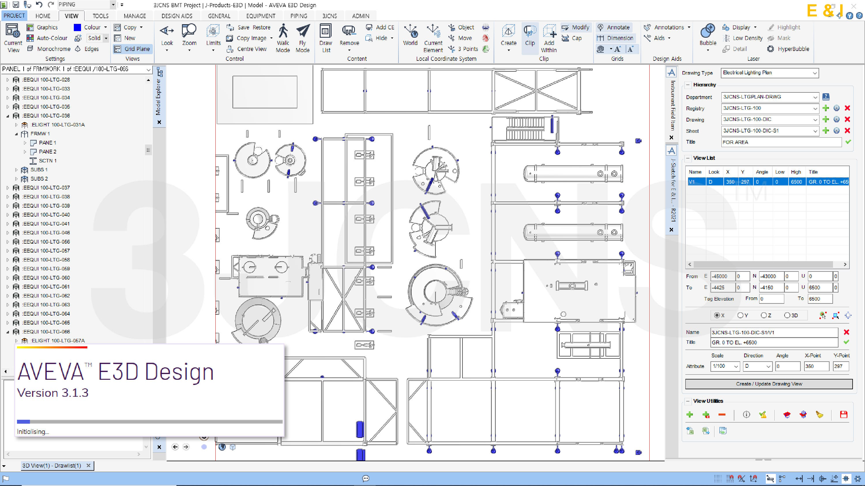
Task: Click the Model Explorer bottom horizontal scrollbar
Action: tap(73, 454)
